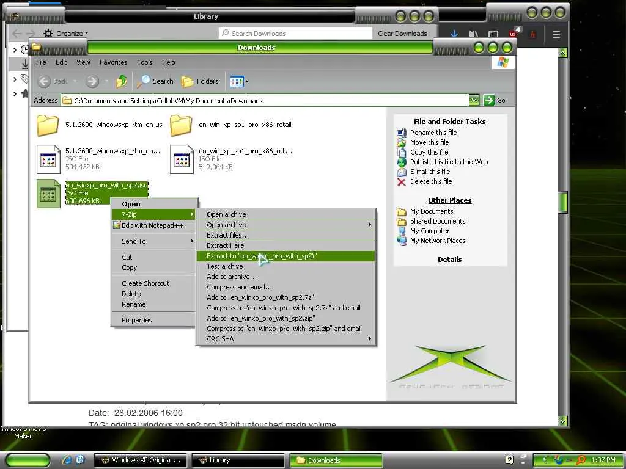Click Rename this file link

coord(433,133)
